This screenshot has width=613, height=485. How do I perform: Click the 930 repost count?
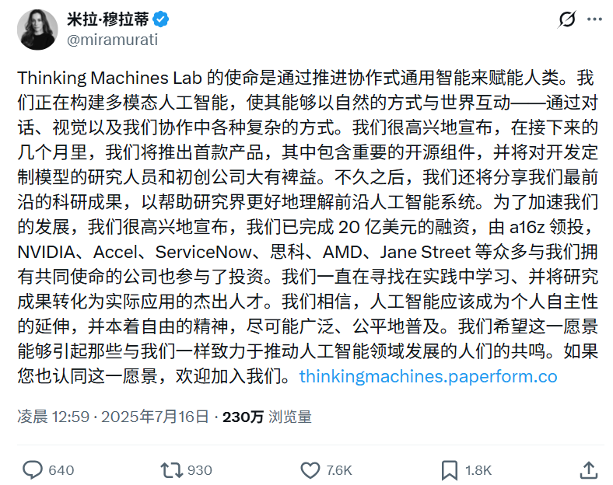[200, 470]
